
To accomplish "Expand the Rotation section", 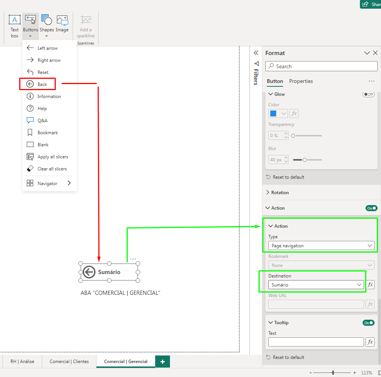I will [280, 193].
